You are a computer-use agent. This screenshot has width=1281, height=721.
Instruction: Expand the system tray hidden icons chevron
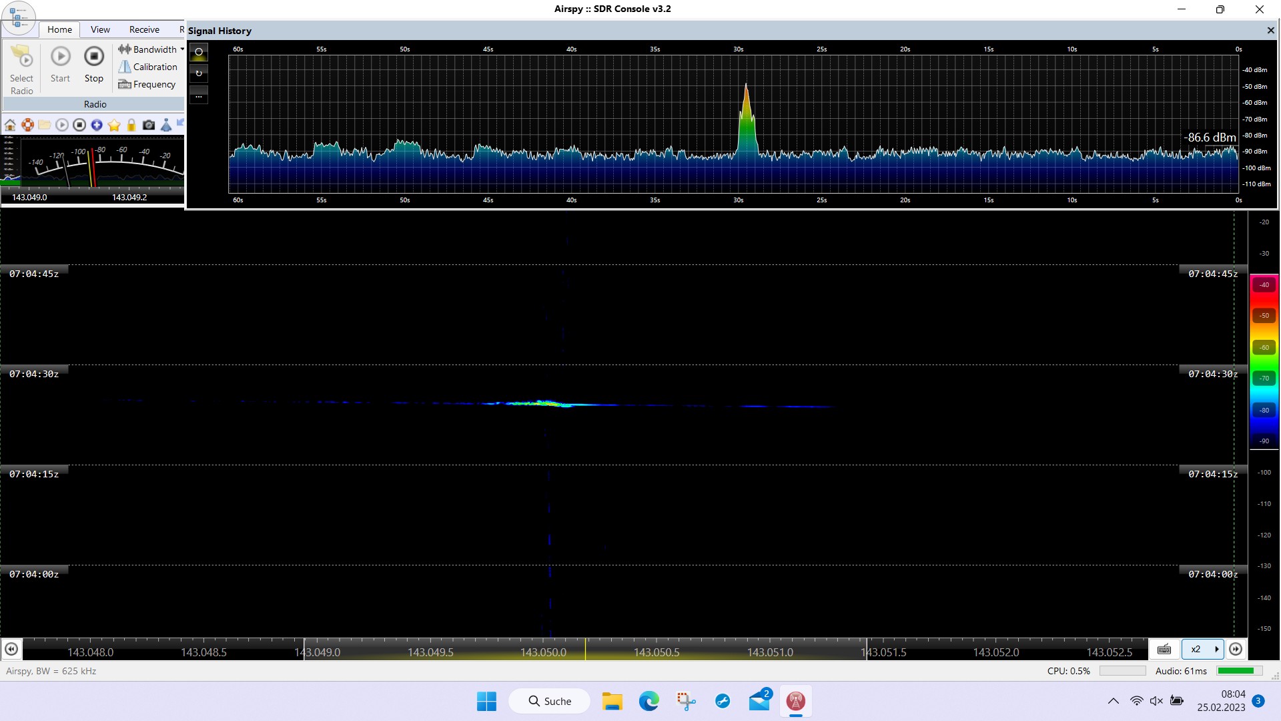click(1113, 701)
